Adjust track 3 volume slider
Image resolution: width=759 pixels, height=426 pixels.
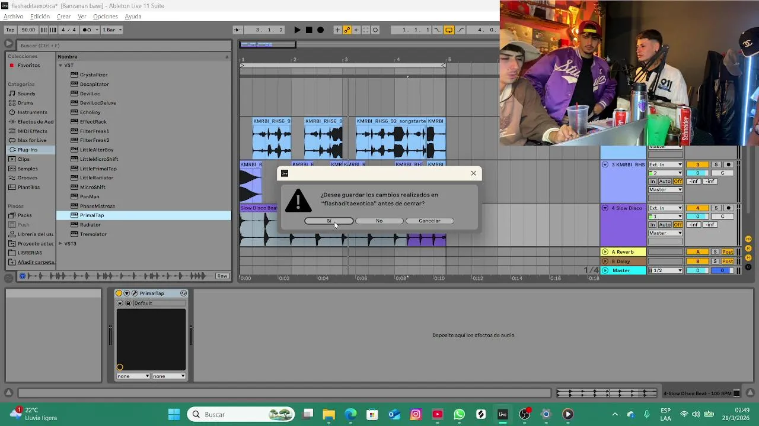[x=697, y=173]
